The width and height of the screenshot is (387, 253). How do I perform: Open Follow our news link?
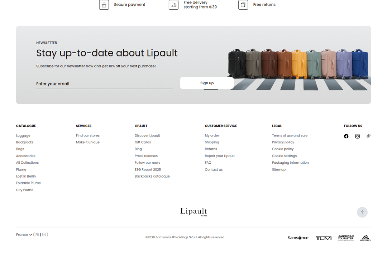point(147,163)
